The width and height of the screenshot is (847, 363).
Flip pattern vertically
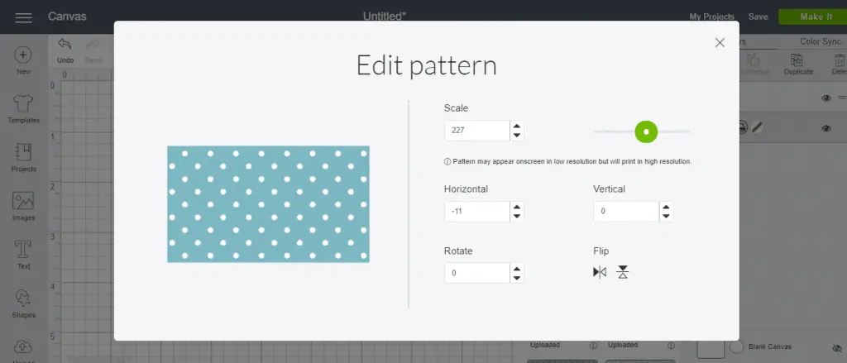point(623,272)
